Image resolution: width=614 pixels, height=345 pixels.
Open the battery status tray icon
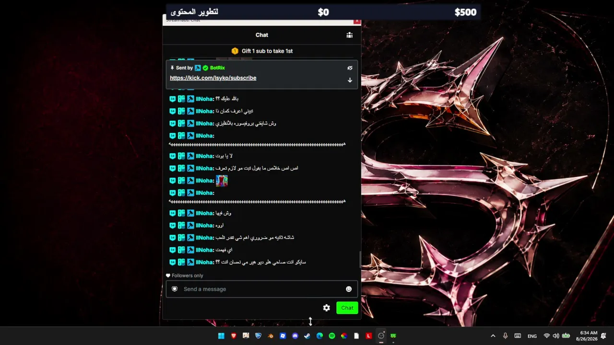click(x=566, y=336)
